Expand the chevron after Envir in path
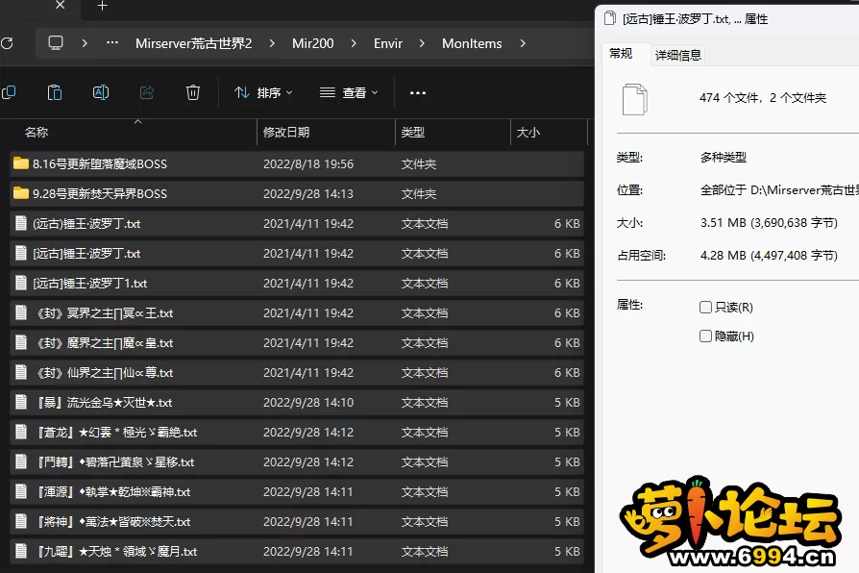Screen dimensions: 859x573 [421, 43]
